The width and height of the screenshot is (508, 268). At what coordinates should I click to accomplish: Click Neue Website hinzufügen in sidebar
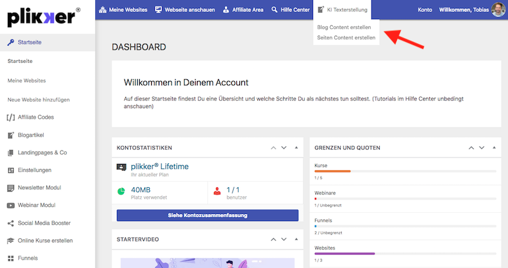coord(39,100)
